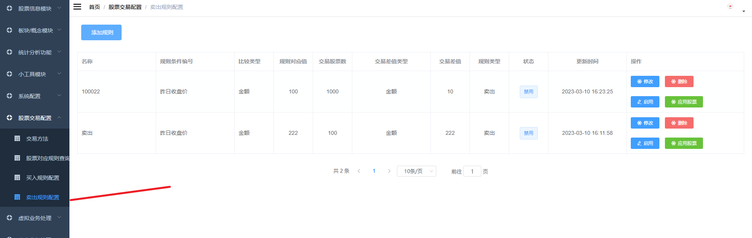Collapse the 股票交易配置 menu chevron

(59, 117)
